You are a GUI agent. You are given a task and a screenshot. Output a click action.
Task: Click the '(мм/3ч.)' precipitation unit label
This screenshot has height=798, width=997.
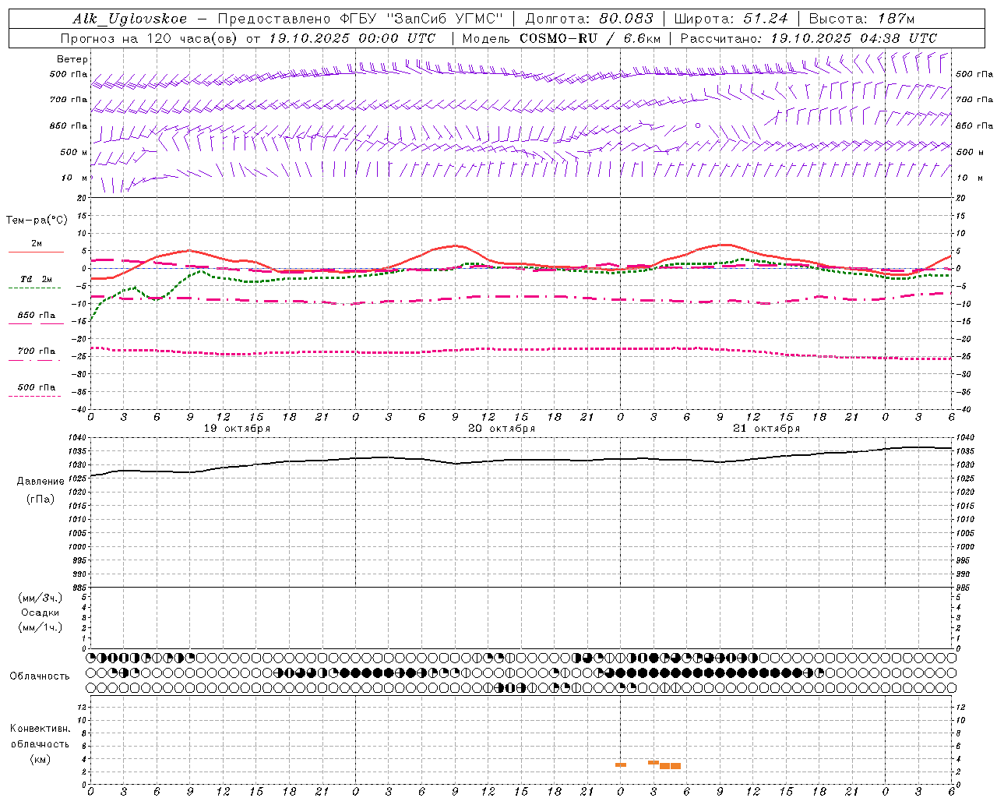(x=40, y=598)
